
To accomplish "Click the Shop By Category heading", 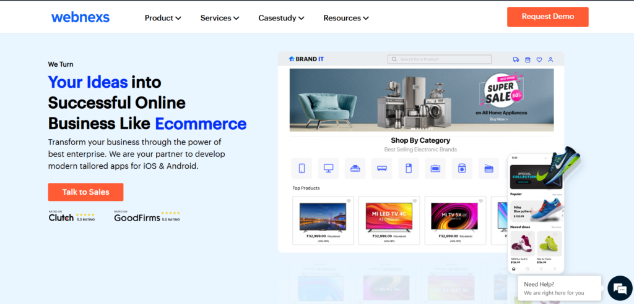I will coord(420,140).
